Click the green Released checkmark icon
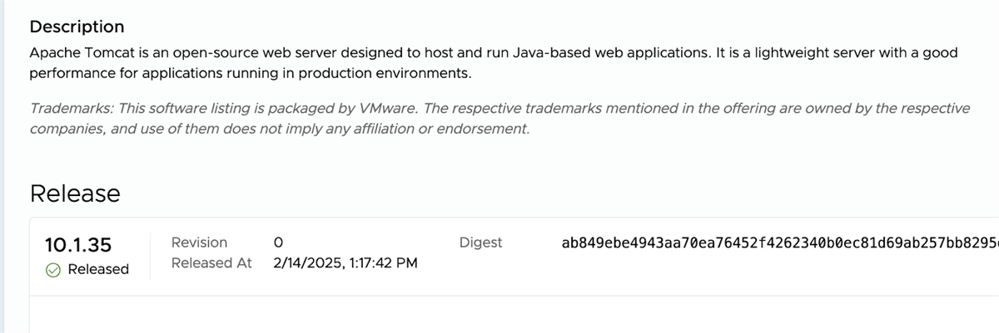This screenshot has width=999, height=333. pos(53,269)
